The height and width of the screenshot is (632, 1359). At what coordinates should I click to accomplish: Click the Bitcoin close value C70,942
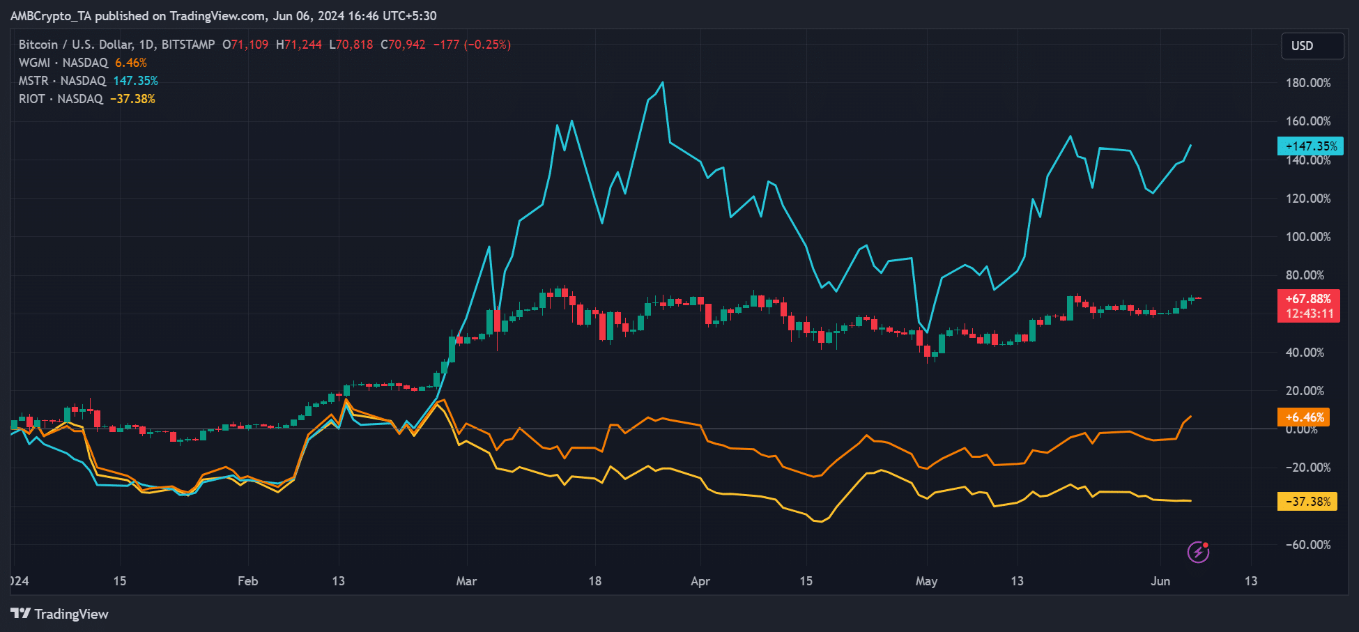tap(403, 45)
